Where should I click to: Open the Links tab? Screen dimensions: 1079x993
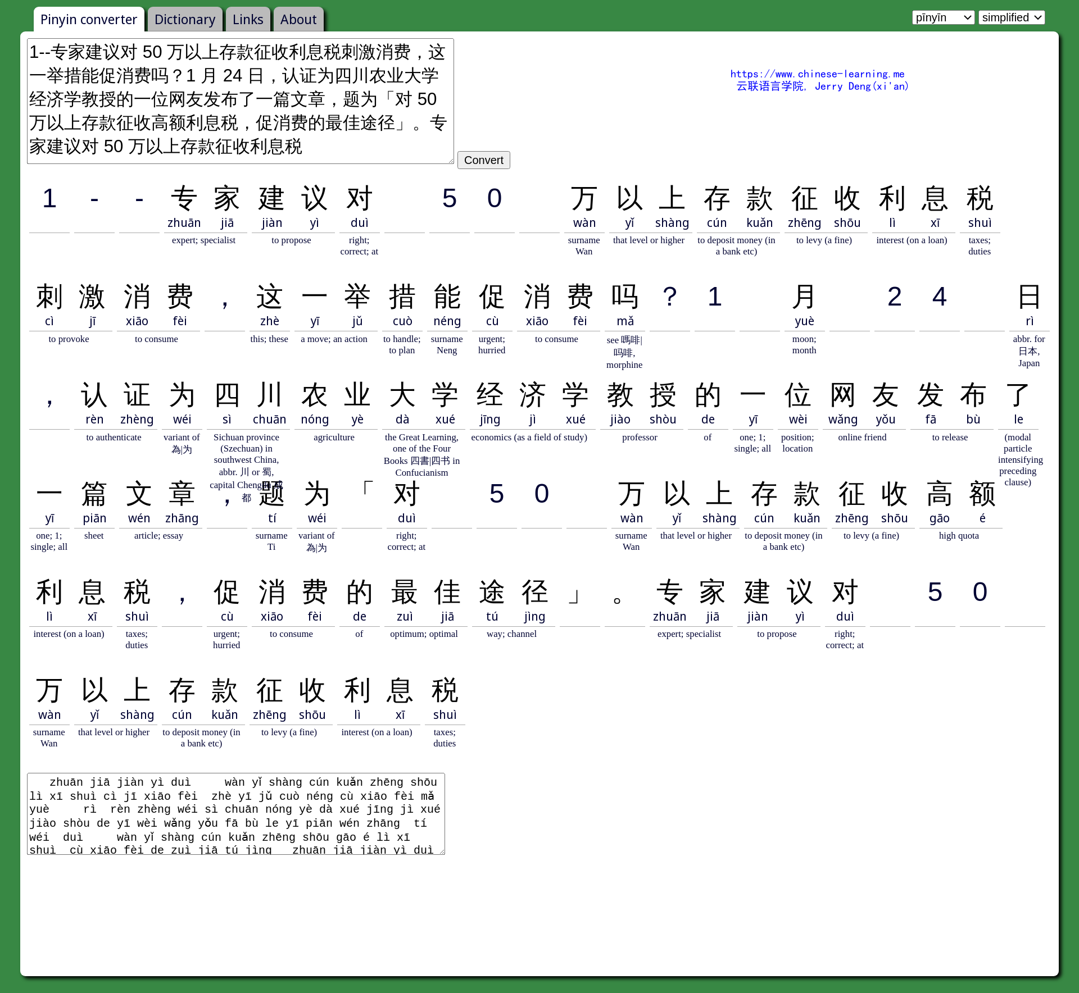[248, 20]
